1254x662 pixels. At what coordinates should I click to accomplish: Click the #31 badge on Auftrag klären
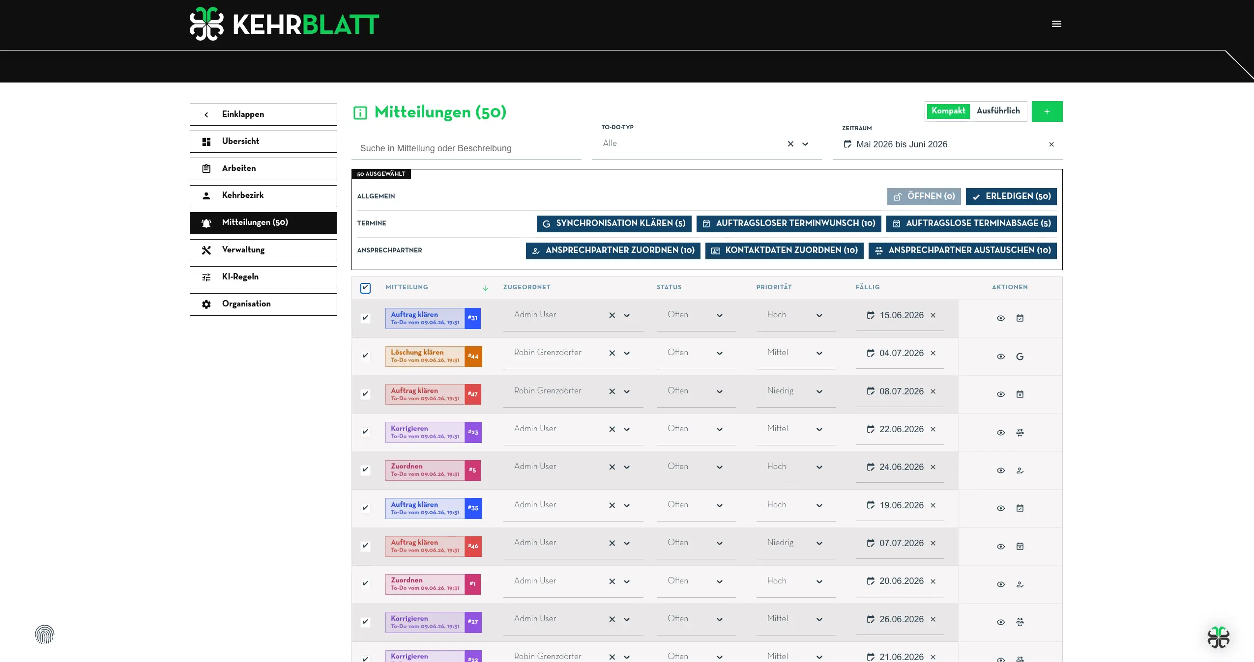[x=472, y=318]
